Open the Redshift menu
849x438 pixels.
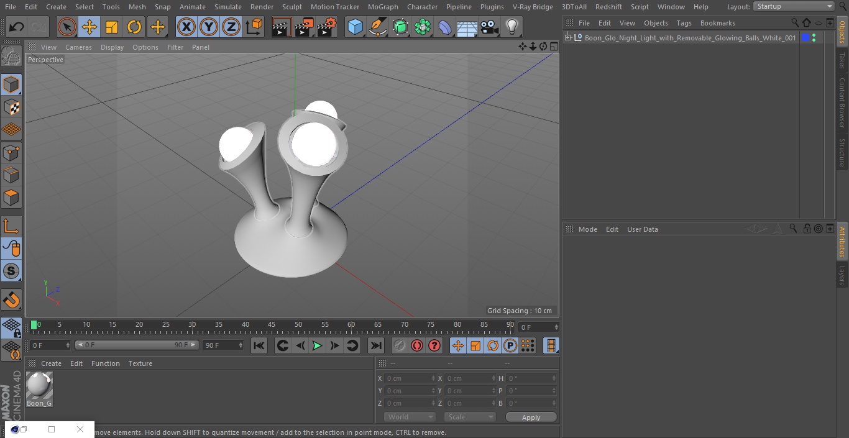[x=608, y=7]
